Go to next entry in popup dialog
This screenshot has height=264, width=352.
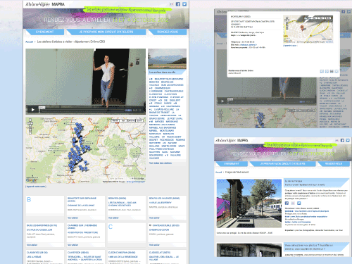(x=327, y=71)
